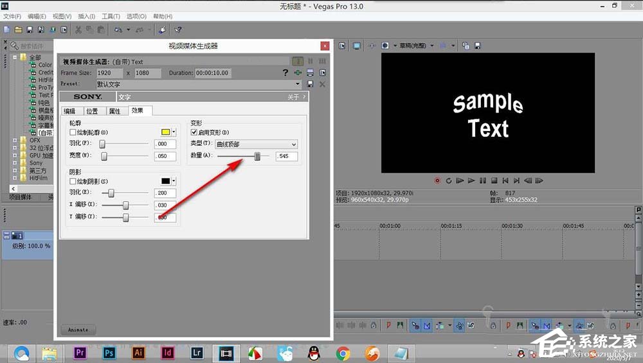
Task: Enable the 绘制轮廓 outline checkbox
Action: click(x=73, y=132)
